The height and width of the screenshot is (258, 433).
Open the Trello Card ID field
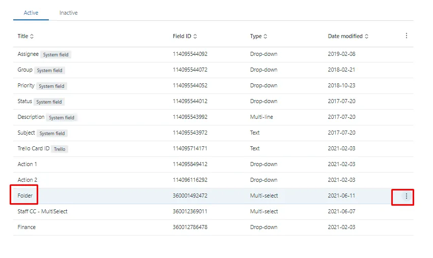click(x=34, y=148)
